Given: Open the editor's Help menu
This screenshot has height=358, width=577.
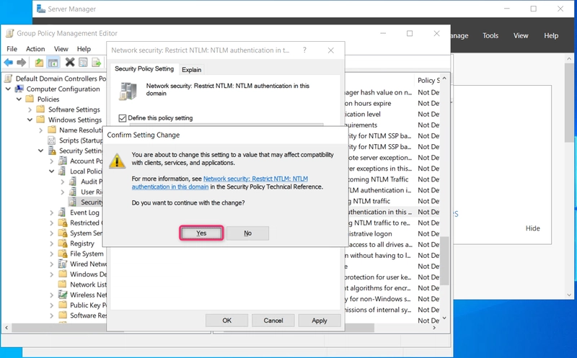Looking at the screenshot, I should pyautogui.click(x=84, y=49).
